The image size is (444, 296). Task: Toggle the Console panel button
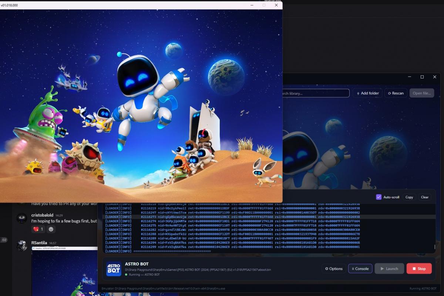pyautogui.click(x=360, y=269)
